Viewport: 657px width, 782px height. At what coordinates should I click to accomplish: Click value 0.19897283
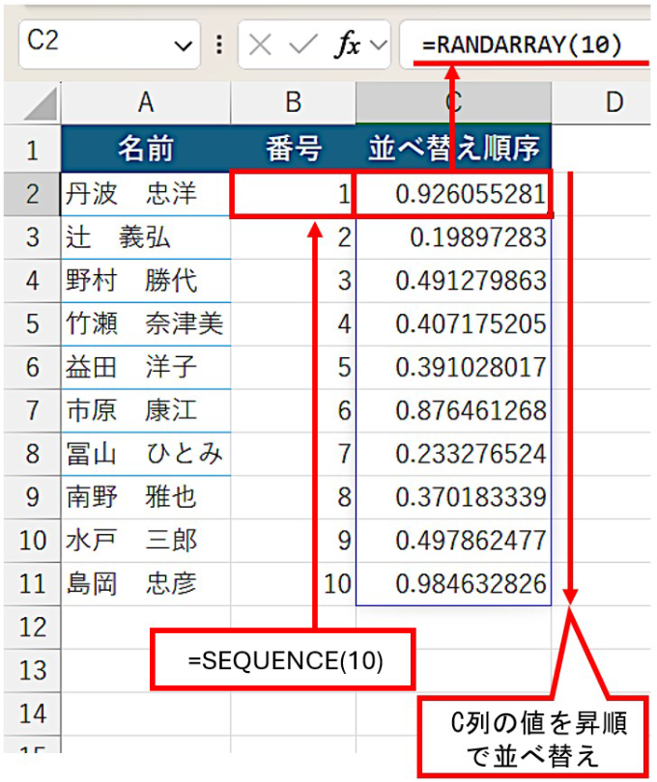click(x=453, y=237)
